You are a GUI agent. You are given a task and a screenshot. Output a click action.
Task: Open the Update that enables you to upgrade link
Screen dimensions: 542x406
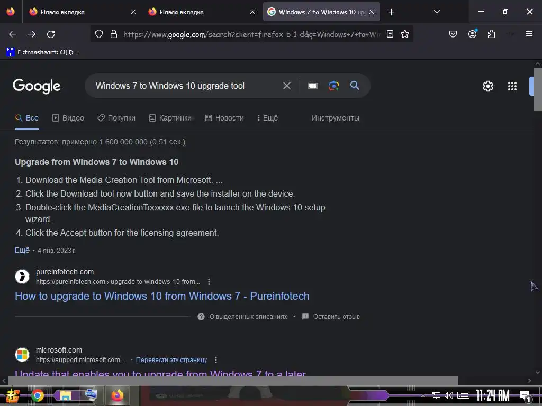tap(160, 373)
